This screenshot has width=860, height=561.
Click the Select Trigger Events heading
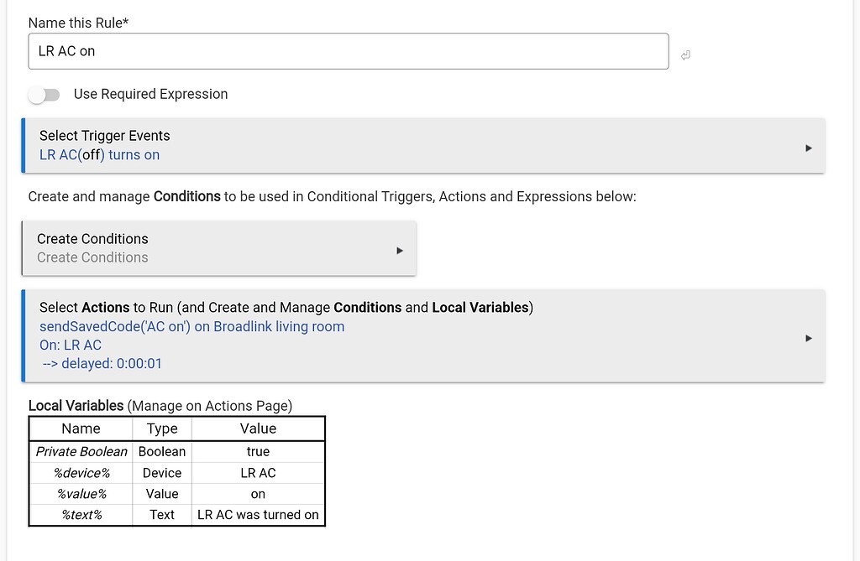(x=104, y=136)
